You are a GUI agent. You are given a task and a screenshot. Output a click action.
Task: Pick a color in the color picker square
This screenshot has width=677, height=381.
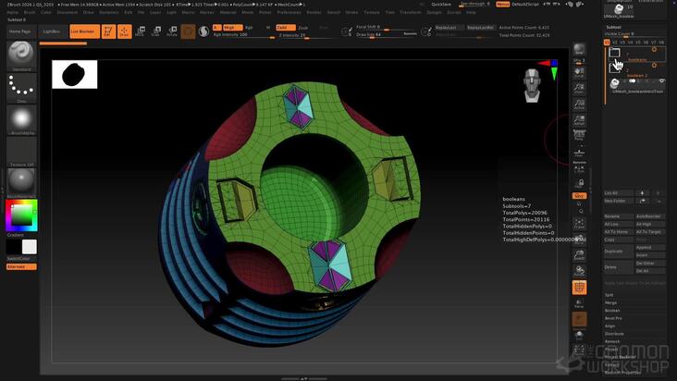coord(21,215)
